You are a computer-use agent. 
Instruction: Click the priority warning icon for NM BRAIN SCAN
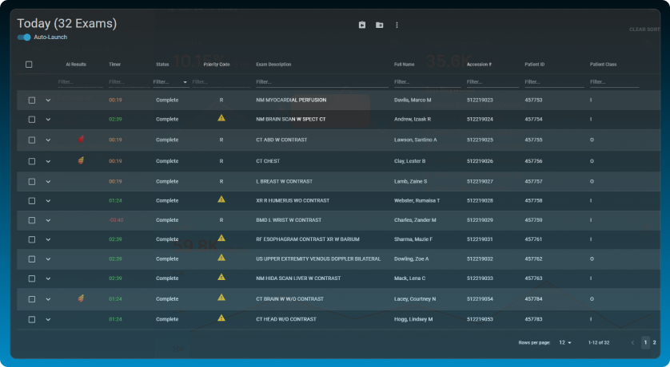(221, 118)
